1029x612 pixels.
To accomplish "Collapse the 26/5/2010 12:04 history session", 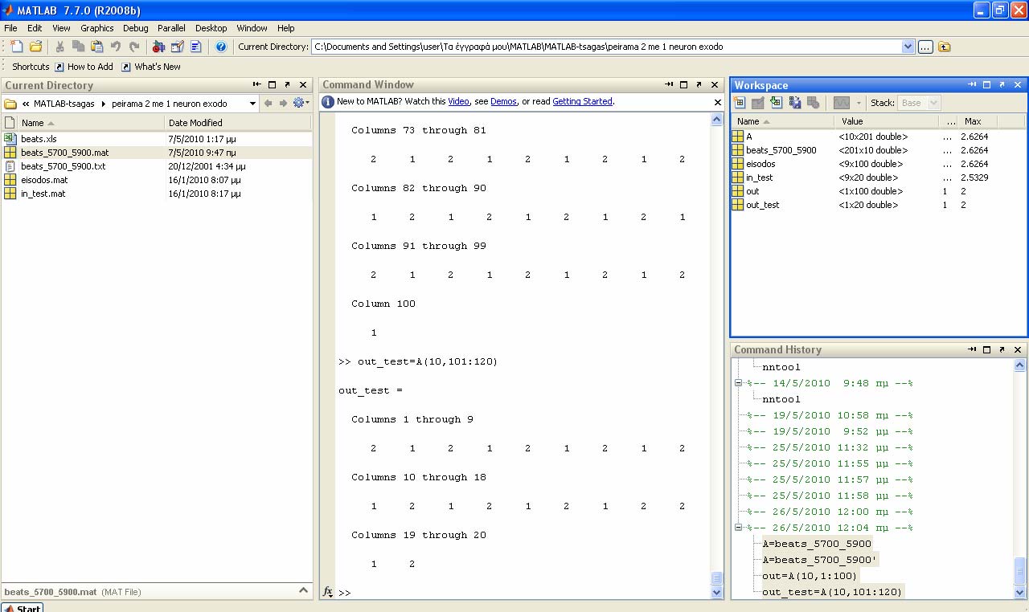I will pos(738,528).
